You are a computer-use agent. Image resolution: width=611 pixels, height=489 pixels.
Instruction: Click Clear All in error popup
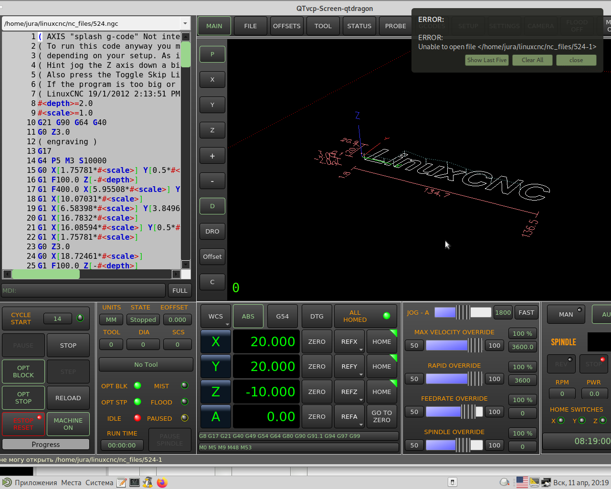pyautogui.click(x=532, y=60)
